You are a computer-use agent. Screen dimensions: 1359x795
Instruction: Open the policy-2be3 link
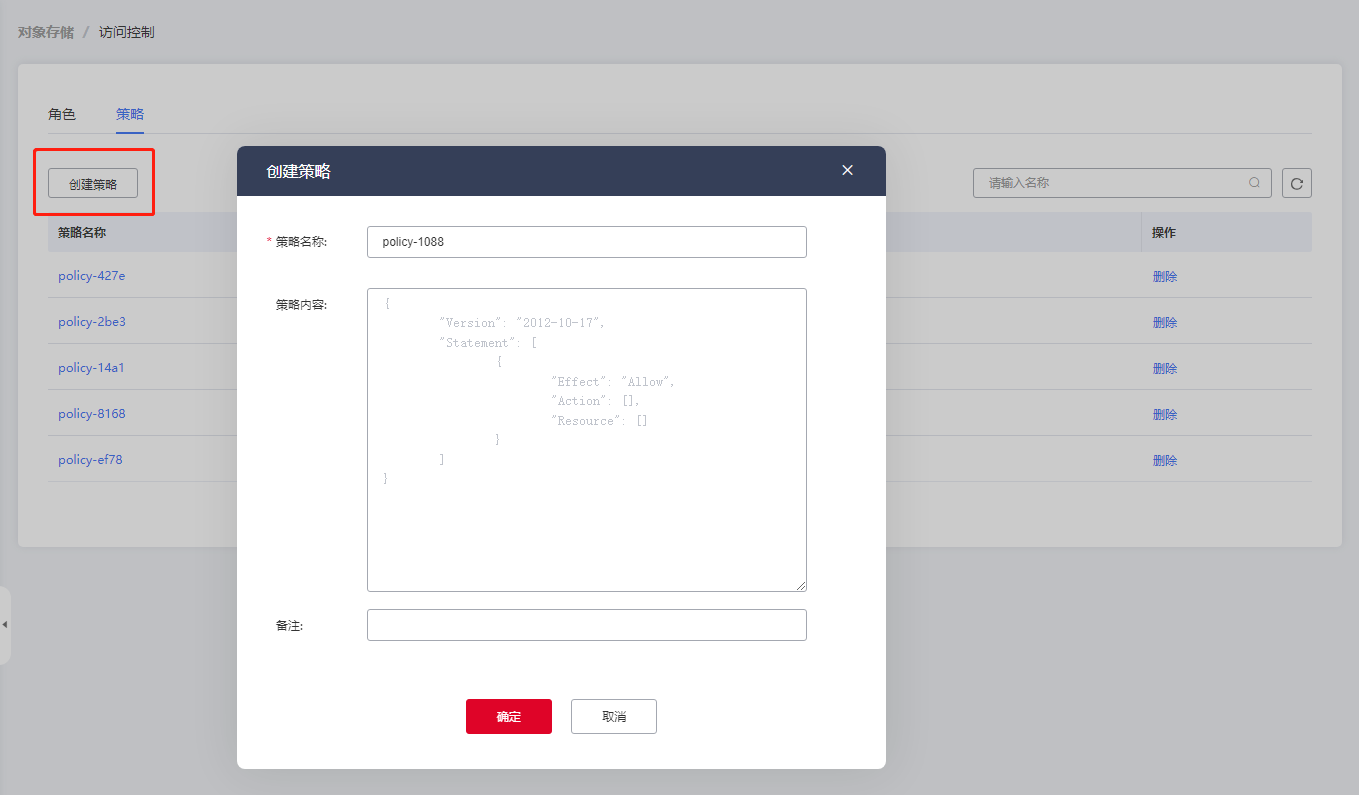coord(92,322)
